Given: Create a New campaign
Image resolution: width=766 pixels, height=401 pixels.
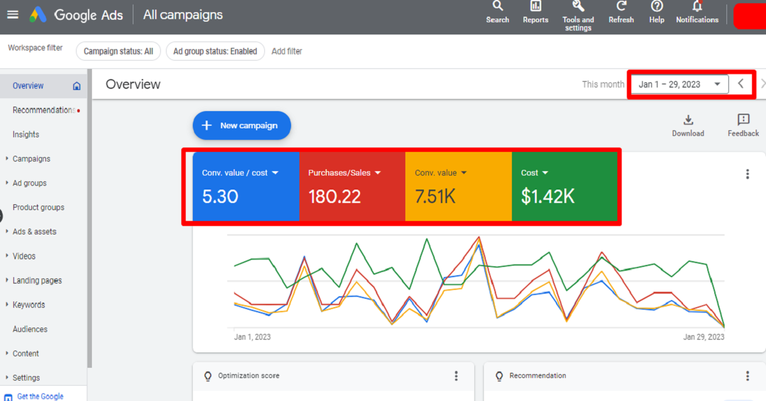Looking at the screenshot, I should (241, 125).
